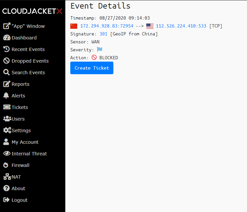Open signature 301 link

[x=103, y=34]
